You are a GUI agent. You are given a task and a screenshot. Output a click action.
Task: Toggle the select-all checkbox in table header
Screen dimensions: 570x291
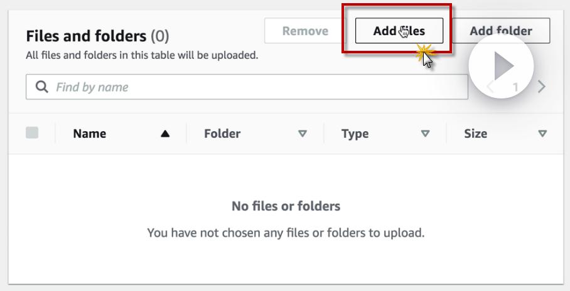coord(32,133)
